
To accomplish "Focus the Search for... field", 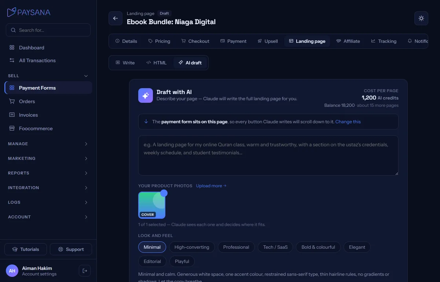I will click(48, 30).
